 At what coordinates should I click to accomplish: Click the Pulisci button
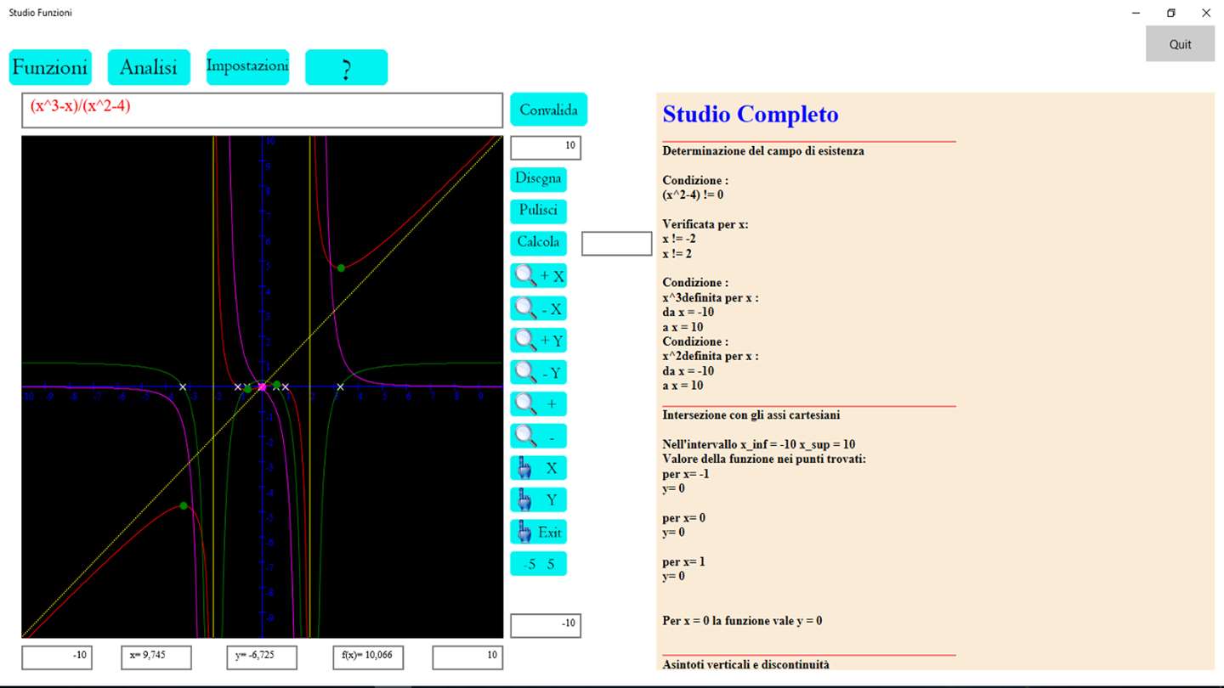tap(539, 211)
